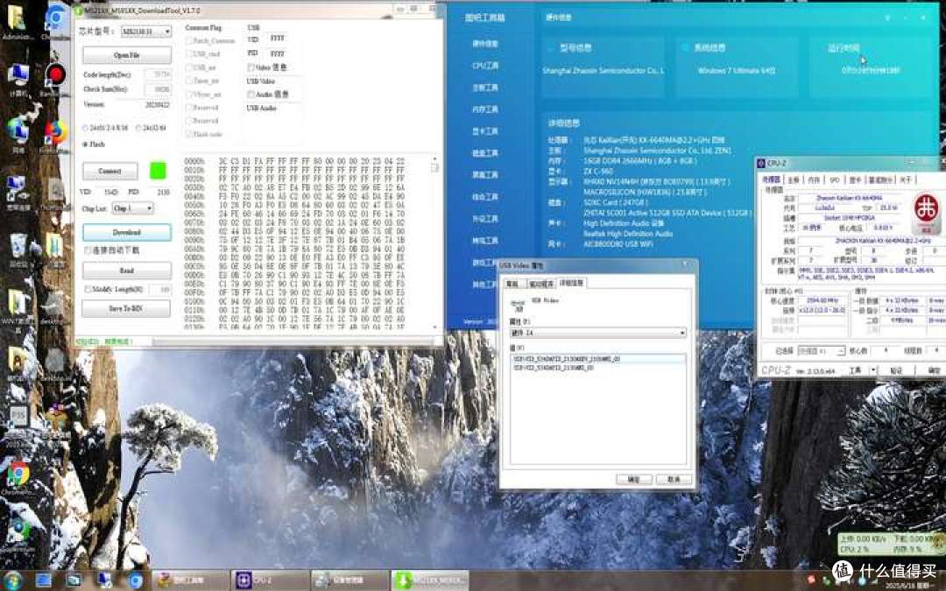Click the Download button

127,232
